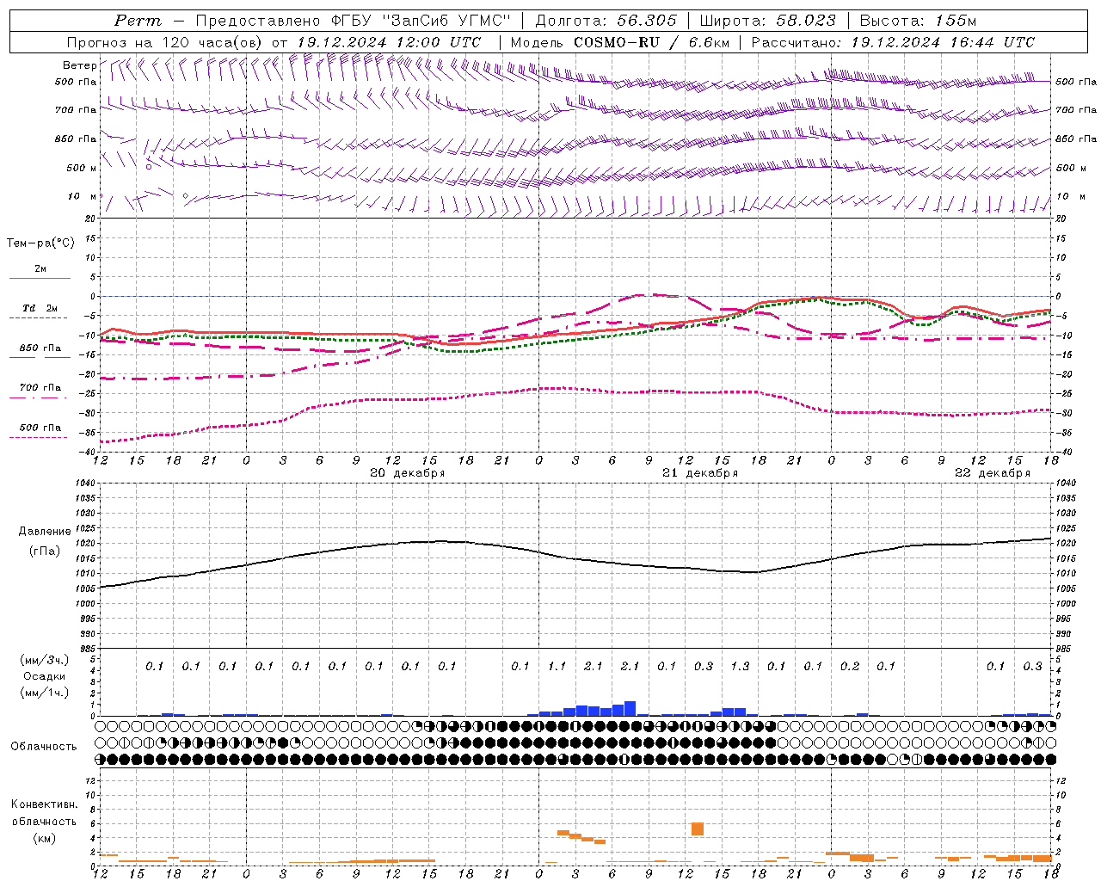Click the "1.1" three-hour precipitation value
The height and width of the screenshot is (881, 1101).
pyautogui.click(x=557, y=666)
